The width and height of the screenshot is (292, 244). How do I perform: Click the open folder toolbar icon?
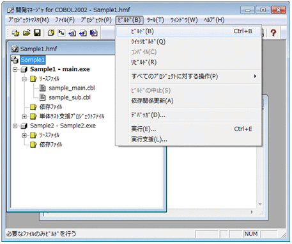point(27,33)
